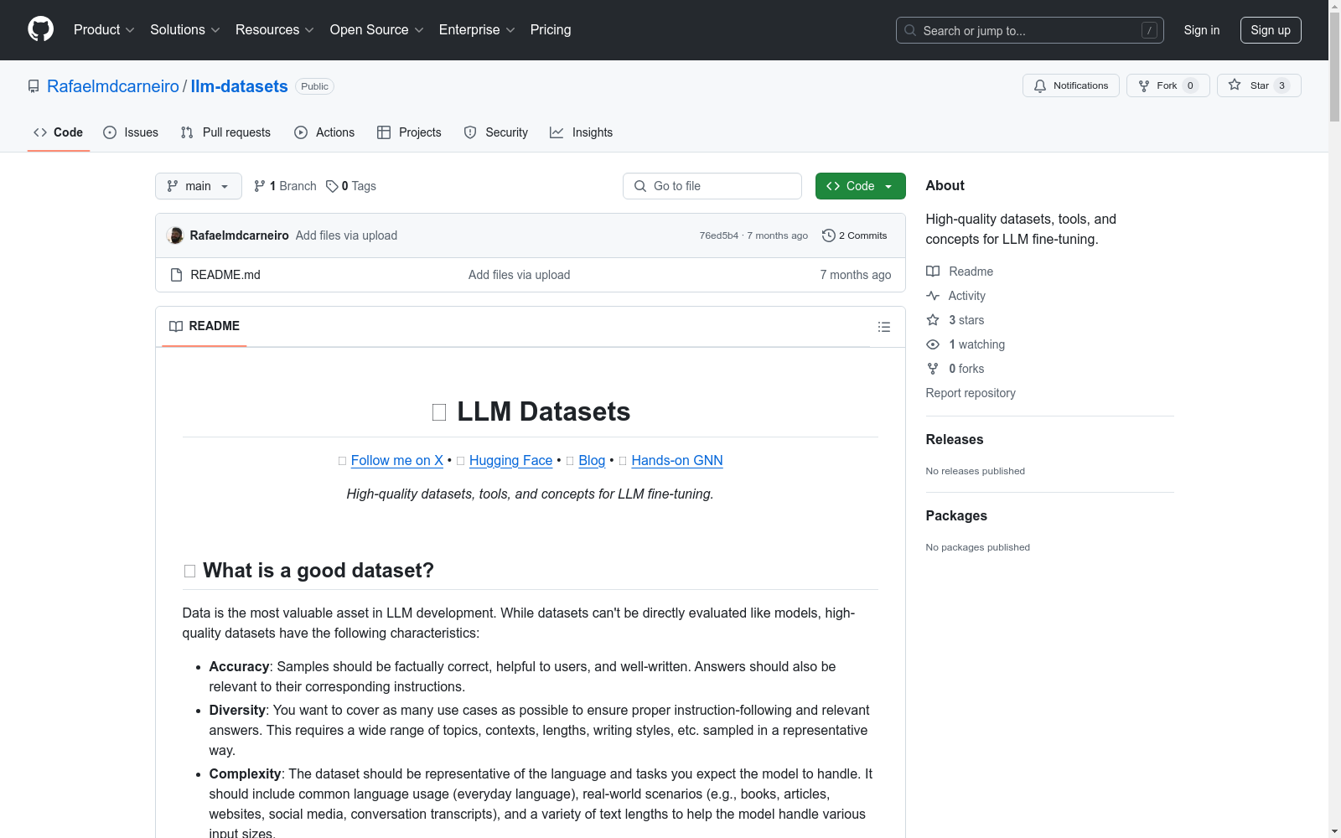Click the commit author name Rafaelmdcarneiro

(x=240, y=235)
